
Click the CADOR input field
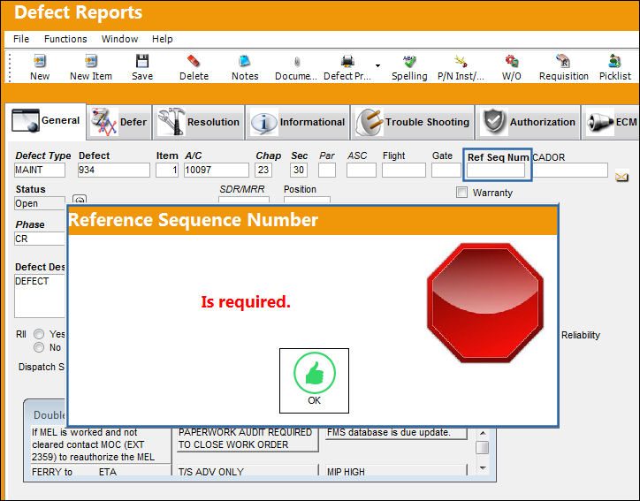[570, 171]
